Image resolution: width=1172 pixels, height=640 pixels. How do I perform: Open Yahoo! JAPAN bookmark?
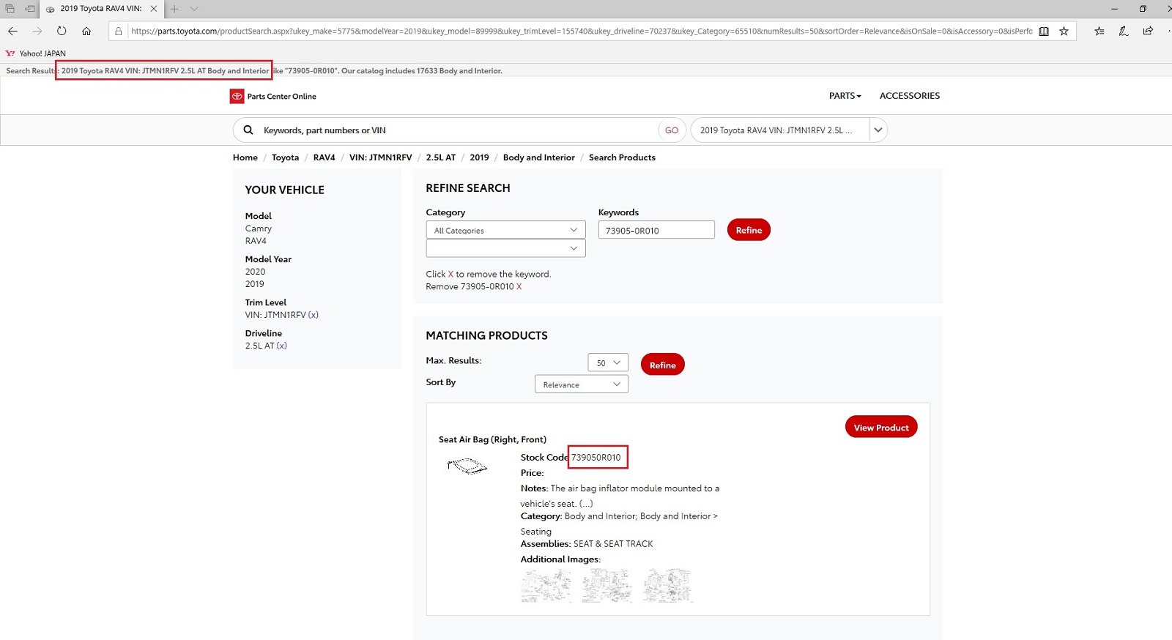pos(36,53)
